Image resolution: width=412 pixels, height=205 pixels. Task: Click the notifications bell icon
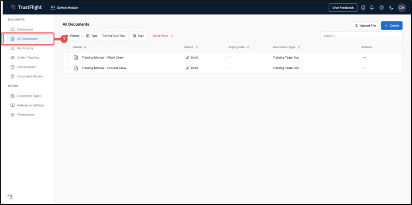tap(372, 7)
